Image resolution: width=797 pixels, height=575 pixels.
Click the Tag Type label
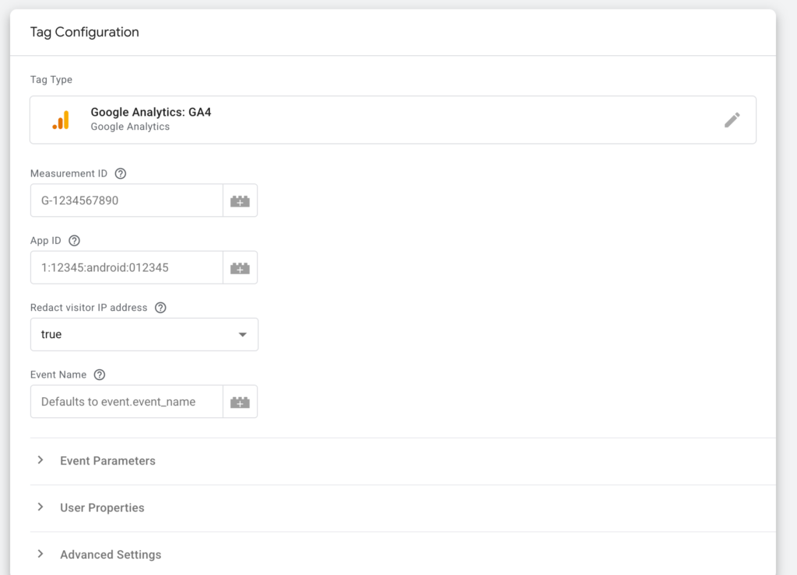51,80
